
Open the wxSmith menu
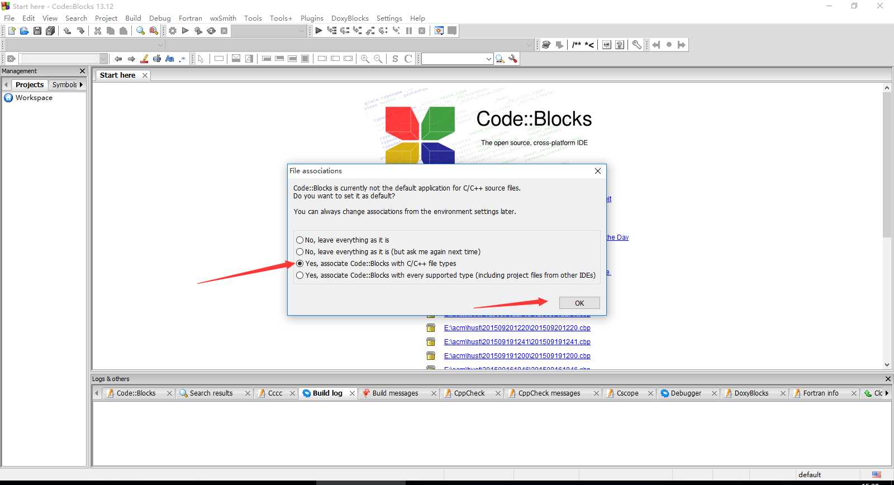(x=223, y=18)
